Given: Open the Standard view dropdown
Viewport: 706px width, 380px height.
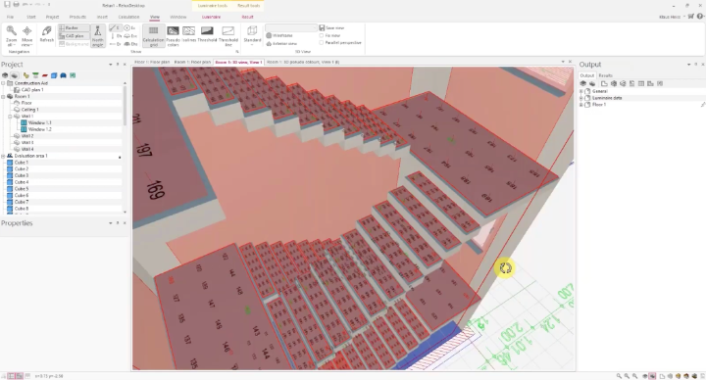Looking at the screenshot, I should pyautogui.click(x=252, y=35).
